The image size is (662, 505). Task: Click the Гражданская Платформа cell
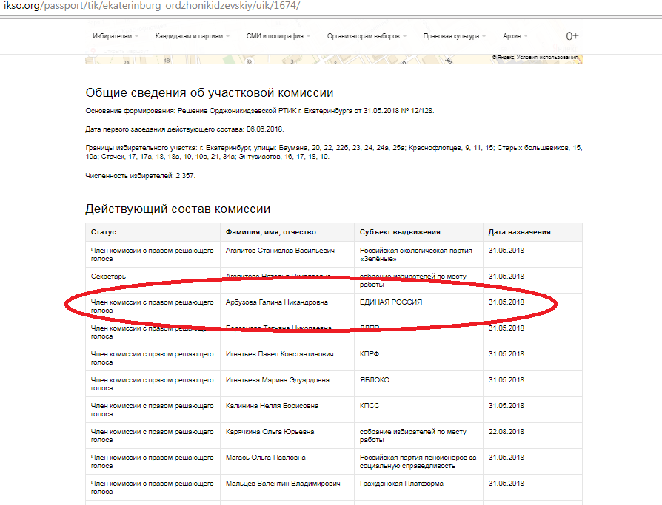pyautogui.click(x=401, y=484)
